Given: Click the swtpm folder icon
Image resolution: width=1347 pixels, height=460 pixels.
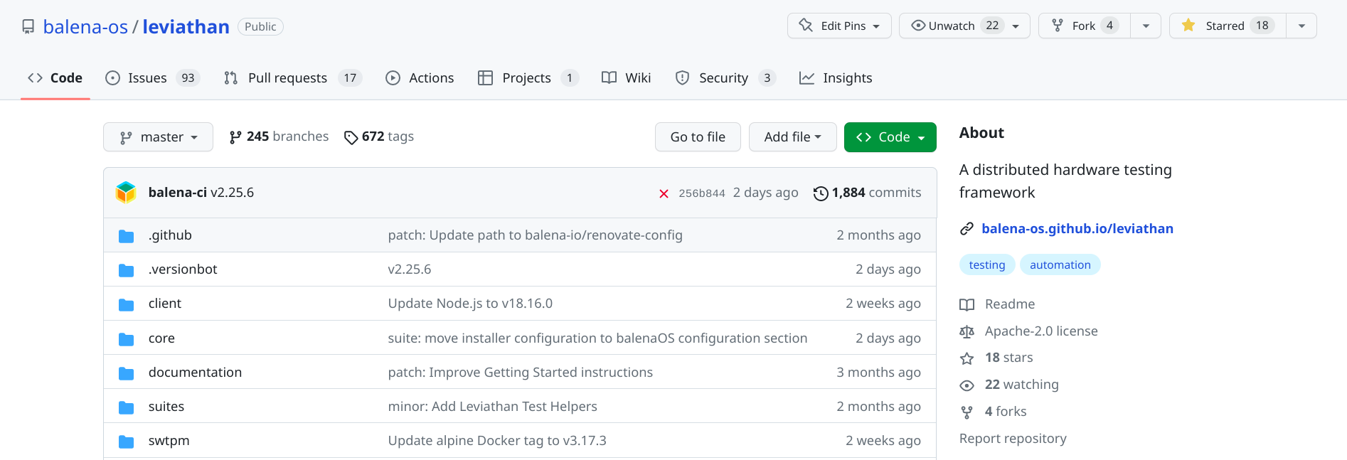Looking at the screenshot, I should [126, 442].
